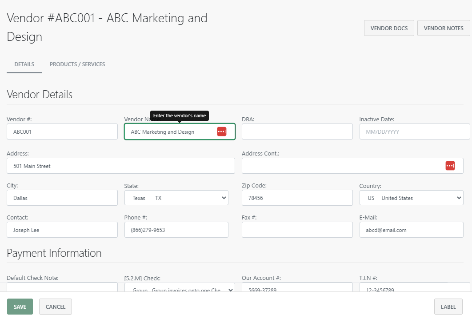The width and height of the screenshot is (472, 319).
Task: Click the Label button
Action: (x=448, y=307)
